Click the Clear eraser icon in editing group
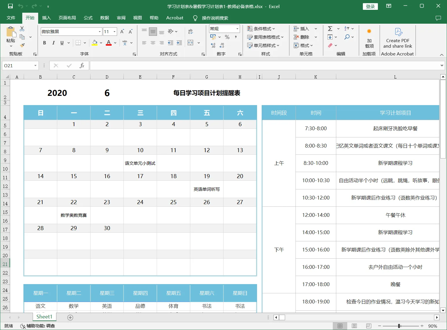The width and height of the screenshot is (447, 330). [x=330, y=45]
